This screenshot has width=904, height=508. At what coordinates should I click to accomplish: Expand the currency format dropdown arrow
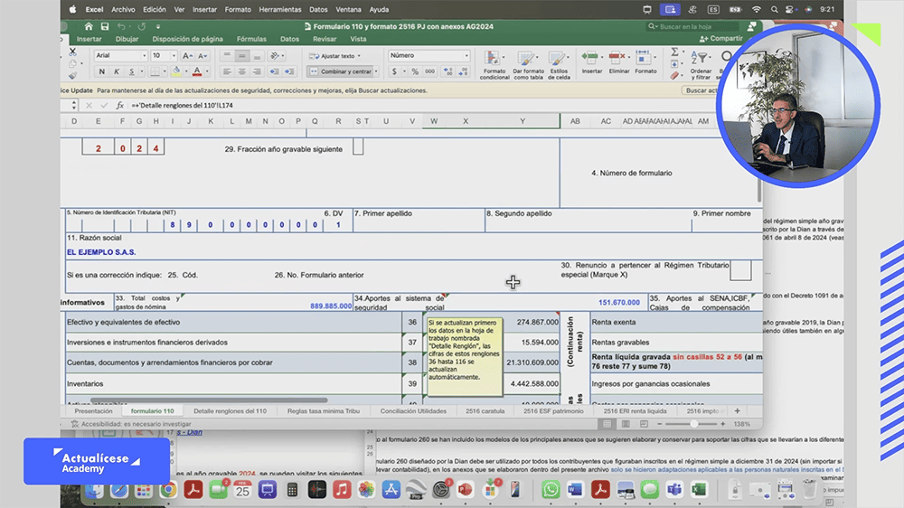(x=404, y=71)
